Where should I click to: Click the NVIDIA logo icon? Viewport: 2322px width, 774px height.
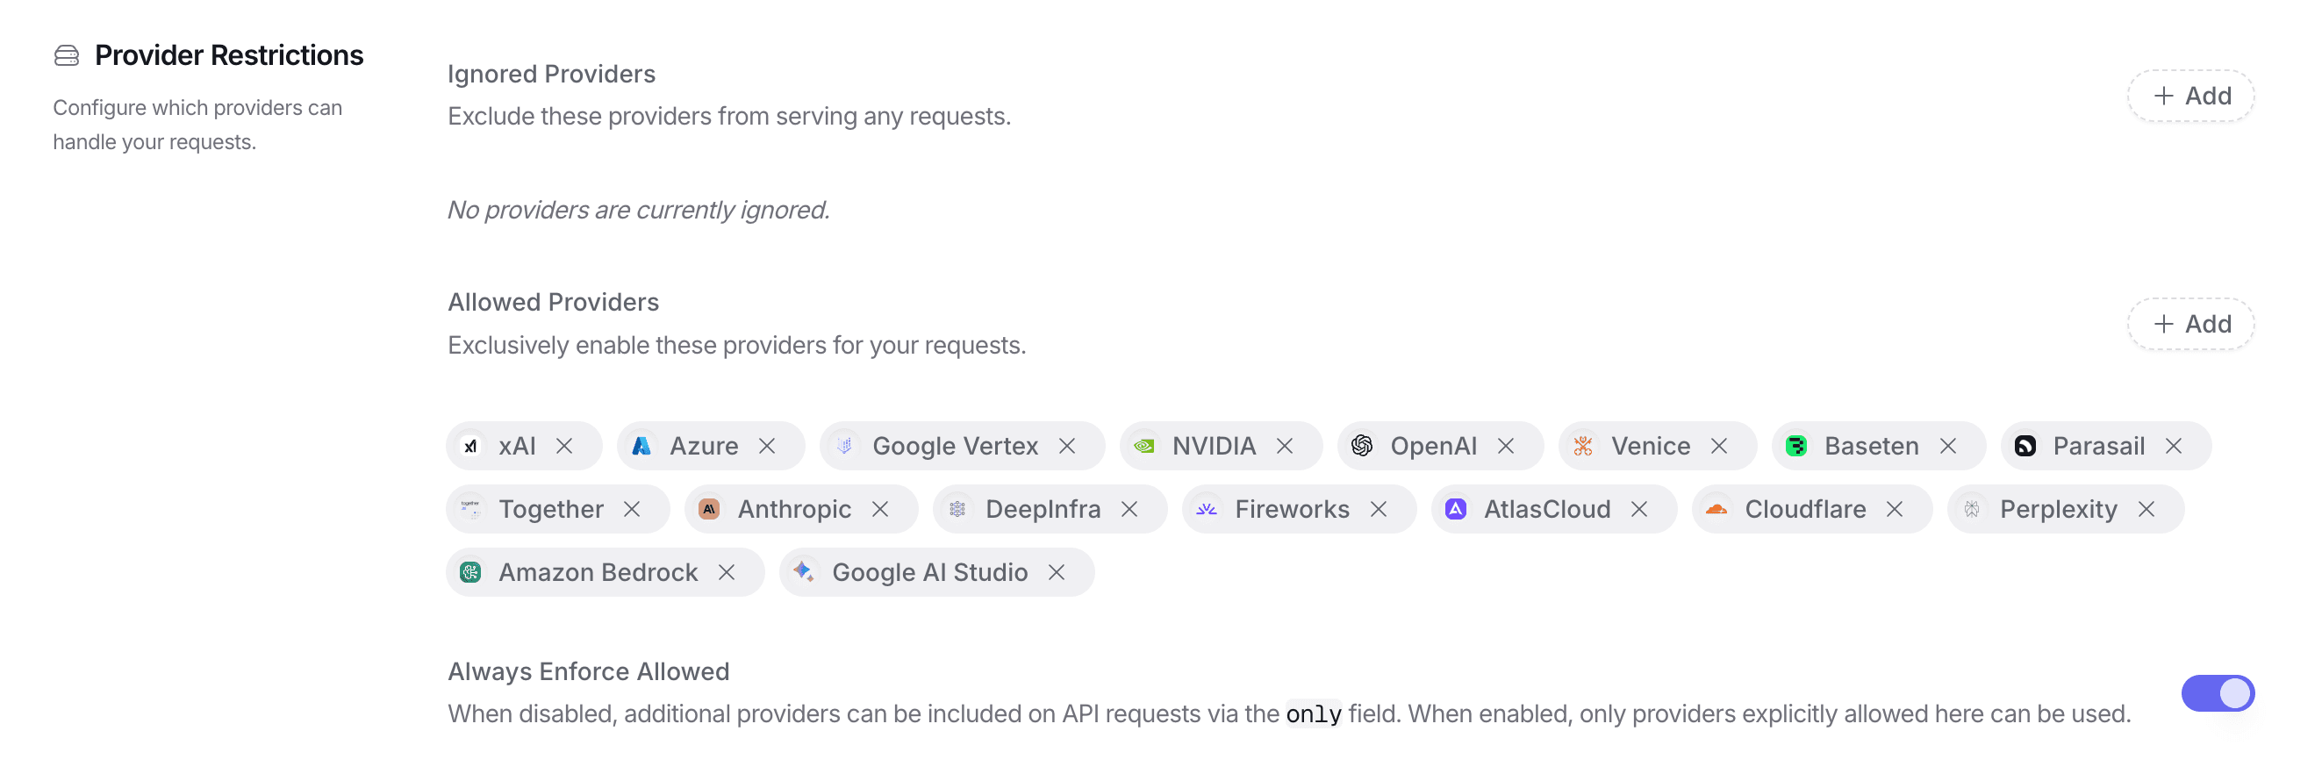pos(1143,446)
